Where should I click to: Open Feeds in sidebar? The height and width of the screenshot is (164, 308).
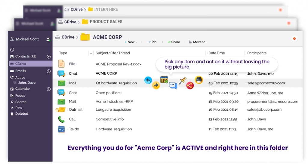[20, 96]
